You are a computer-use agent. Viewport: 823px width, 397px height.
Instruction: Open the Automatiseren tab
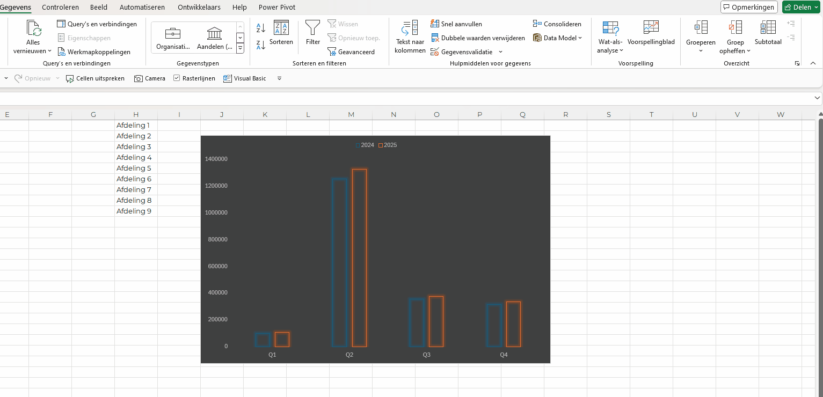click(142, 8)
